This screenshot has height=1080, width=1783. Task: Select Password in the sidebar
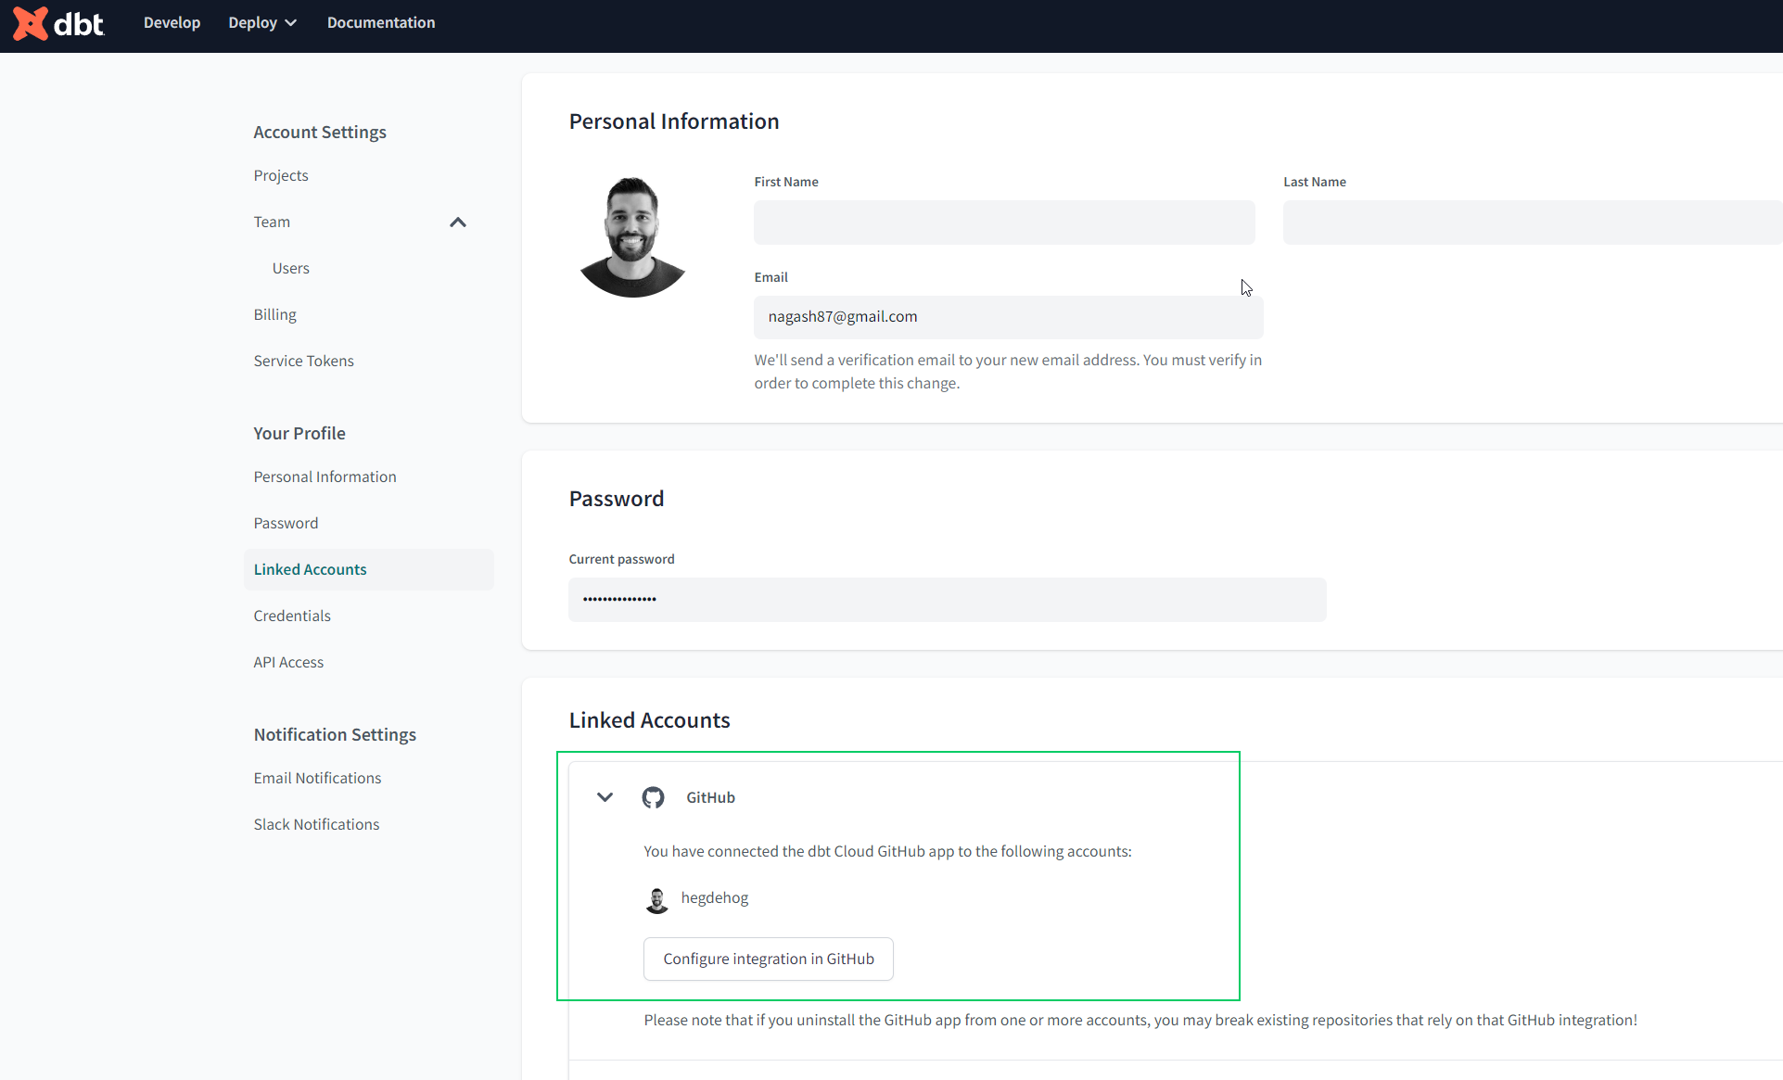click(x=286, y=523)
